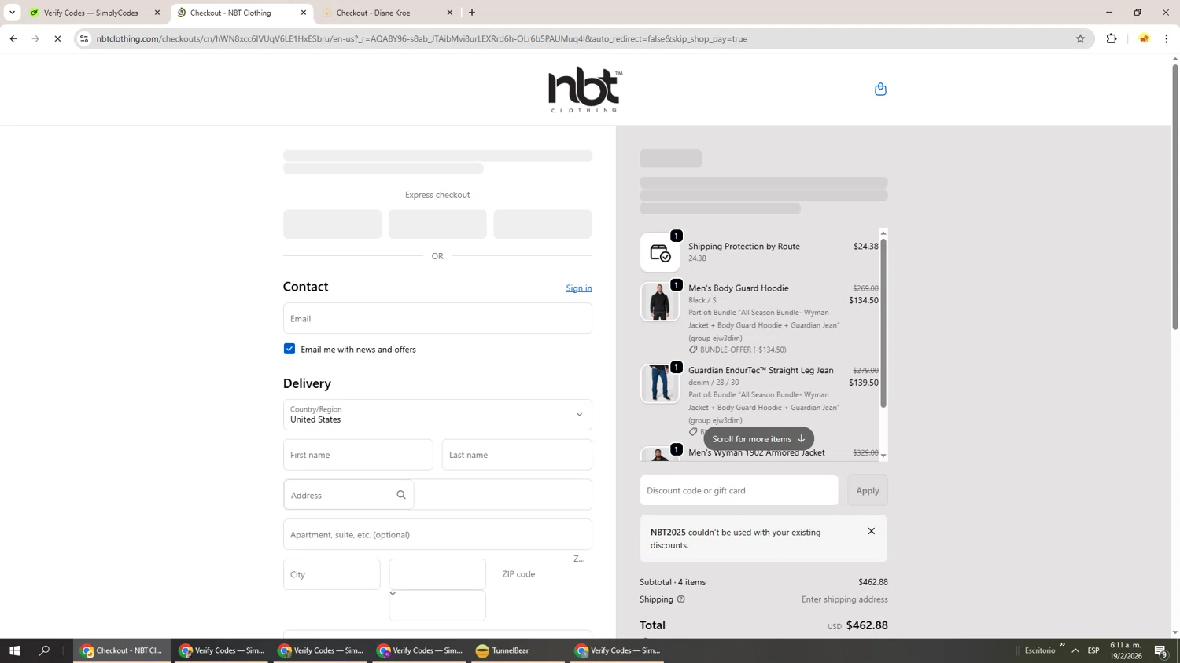Dismiss the NBT2025 discount error message
Viewport: 1180px width, 663px height.
click(x=871, y=531)
